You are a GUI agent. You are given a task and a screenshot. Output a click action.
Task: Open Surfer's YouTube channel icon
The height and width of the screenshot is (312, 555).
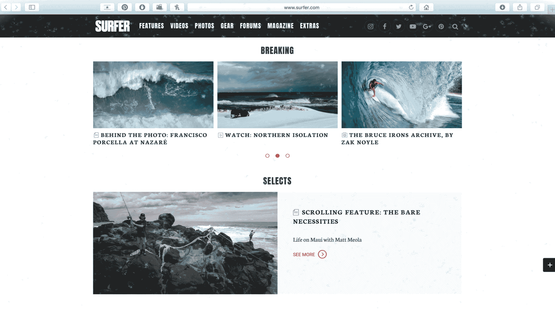pos(413,27)
